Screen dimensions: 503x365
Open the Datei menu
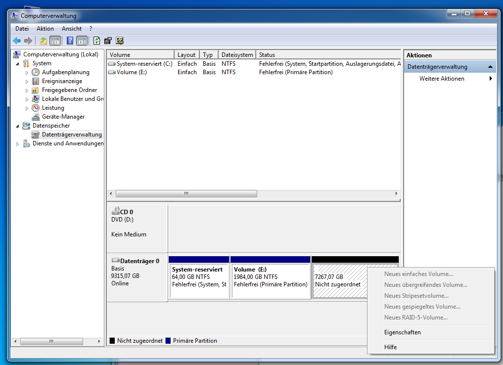click(22, 29)
